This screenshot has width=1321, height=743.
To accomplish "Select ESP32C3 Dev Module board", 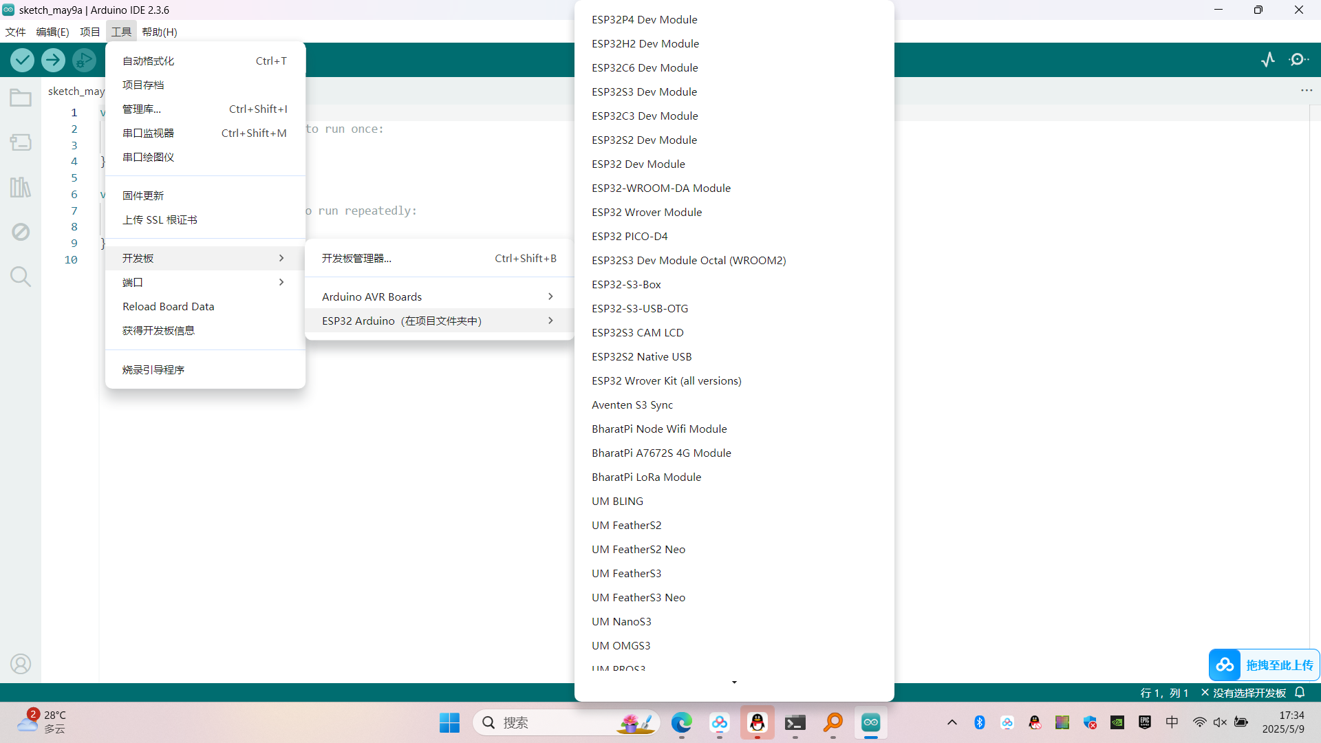I will click(734, 116).
